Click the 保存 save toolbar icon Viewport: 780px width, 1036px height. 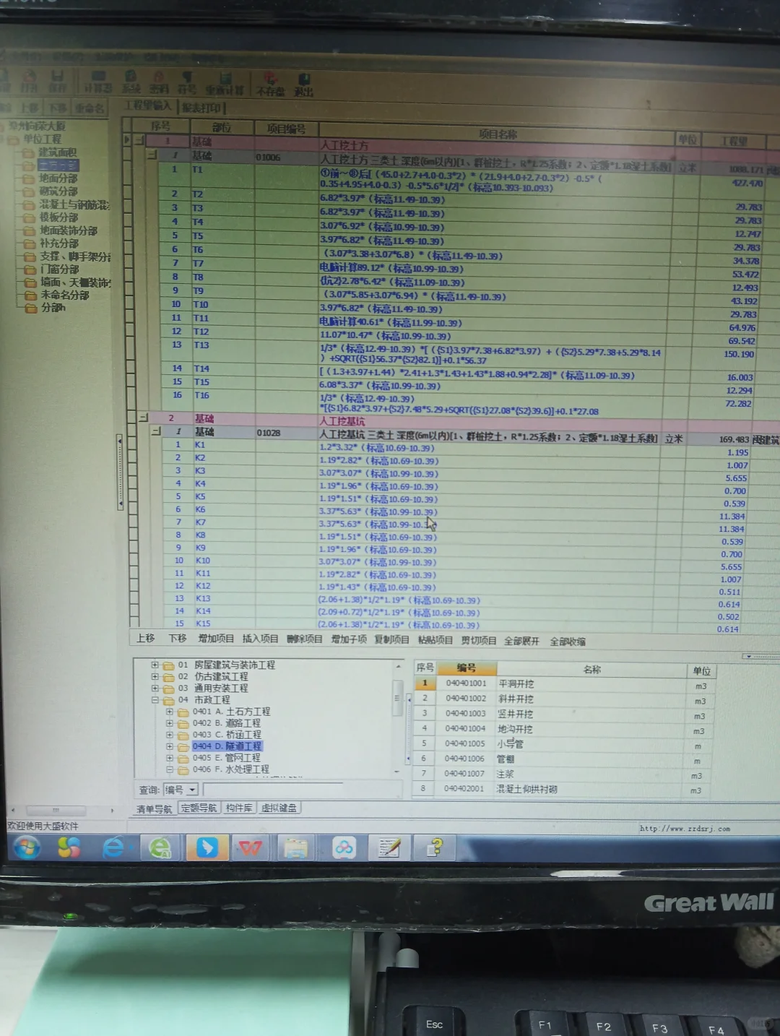point(57,82)
